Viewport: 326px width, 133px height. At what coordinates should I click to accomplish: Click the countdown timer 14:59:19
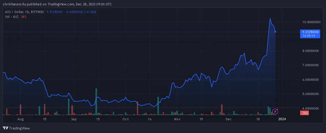[308, 36]
